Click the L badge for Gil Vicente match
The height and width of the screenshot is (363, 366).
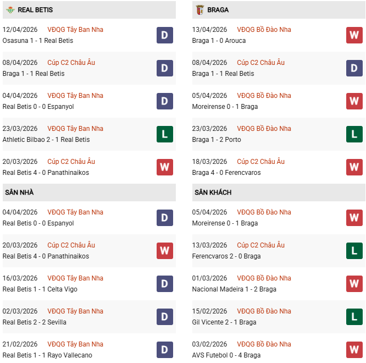[354, 317]
